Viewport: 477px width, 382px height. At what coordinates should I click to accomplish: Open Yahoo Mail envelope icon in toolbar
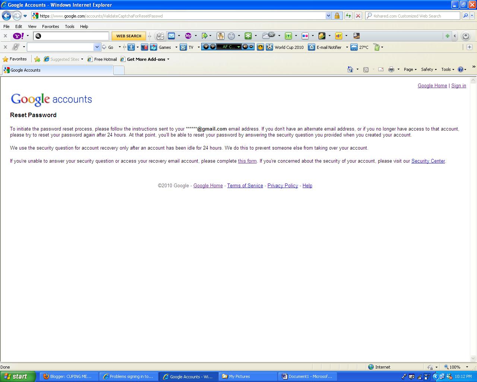tap(171, 36)
